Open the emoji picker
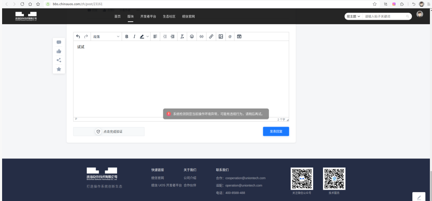Image resolution: width=432 pixels, height=201 pixels. click(x=192, y=36)
